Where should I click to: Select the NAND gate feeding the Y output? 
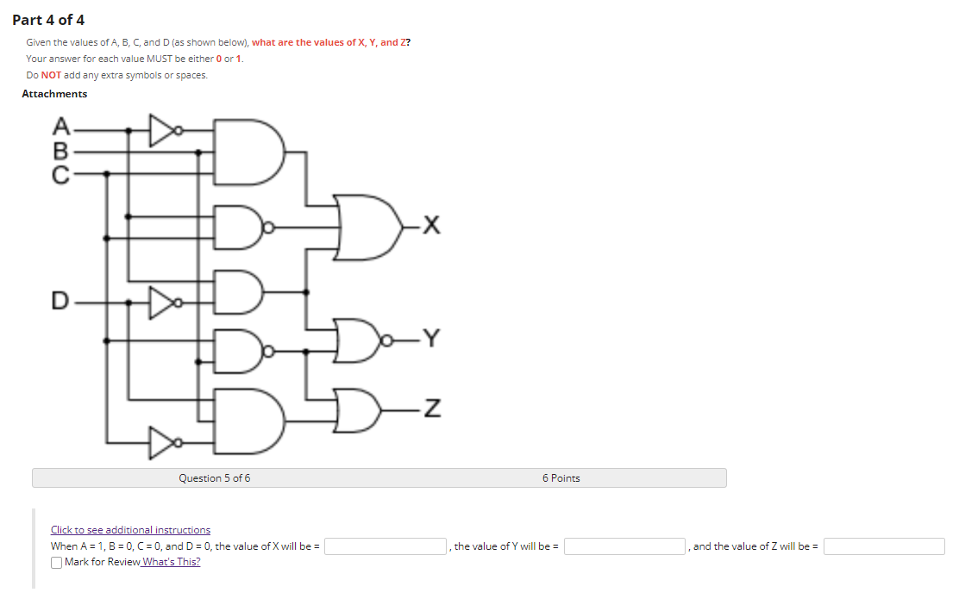(235, 349)
